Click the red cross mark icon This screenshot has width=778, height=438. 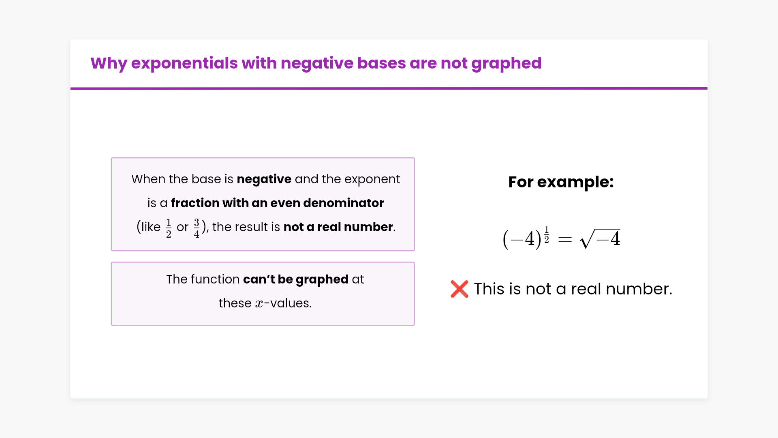coord(459,289)
